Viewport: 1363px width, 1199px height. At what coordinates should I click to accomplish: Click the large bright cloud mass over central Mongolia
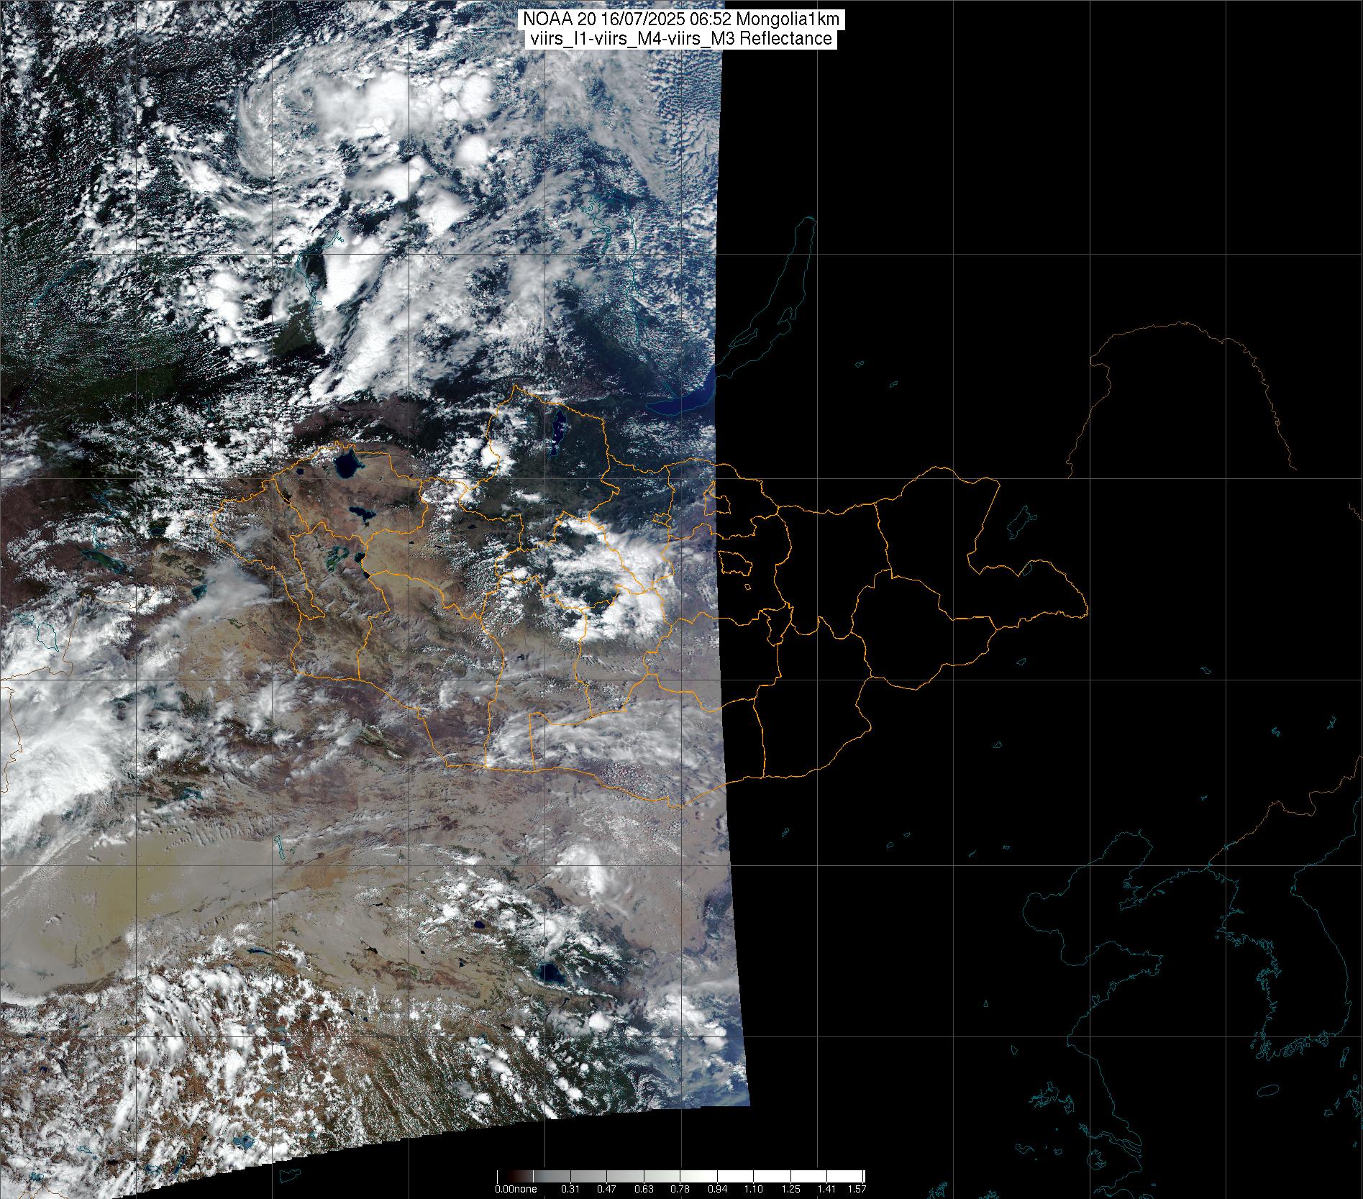pos(611,568)
